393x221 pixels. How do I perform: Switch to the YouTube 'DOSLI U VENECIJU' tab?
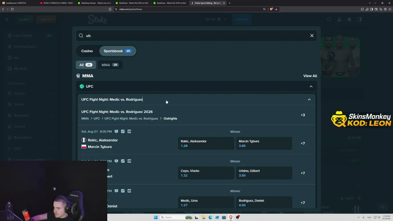point(56,3)
